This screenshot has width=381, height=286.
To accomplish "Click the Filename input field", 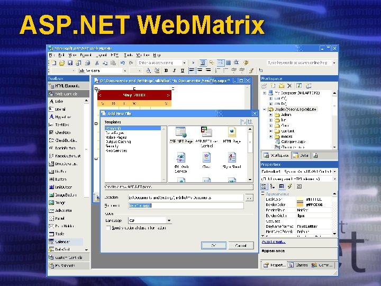I will (x=186, y=205).
